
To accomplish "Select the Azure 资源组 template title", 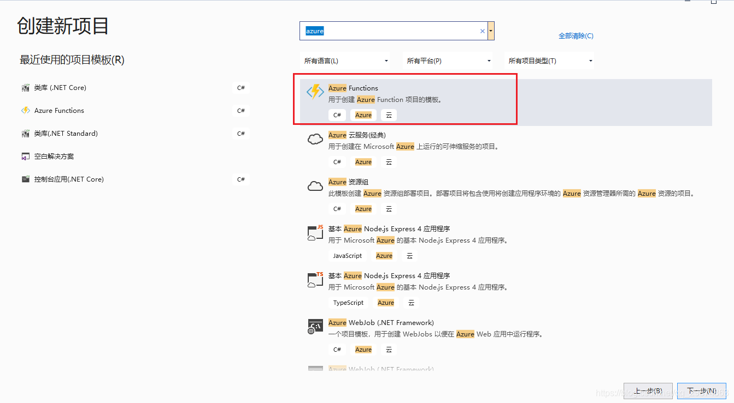I will point(349,182).
